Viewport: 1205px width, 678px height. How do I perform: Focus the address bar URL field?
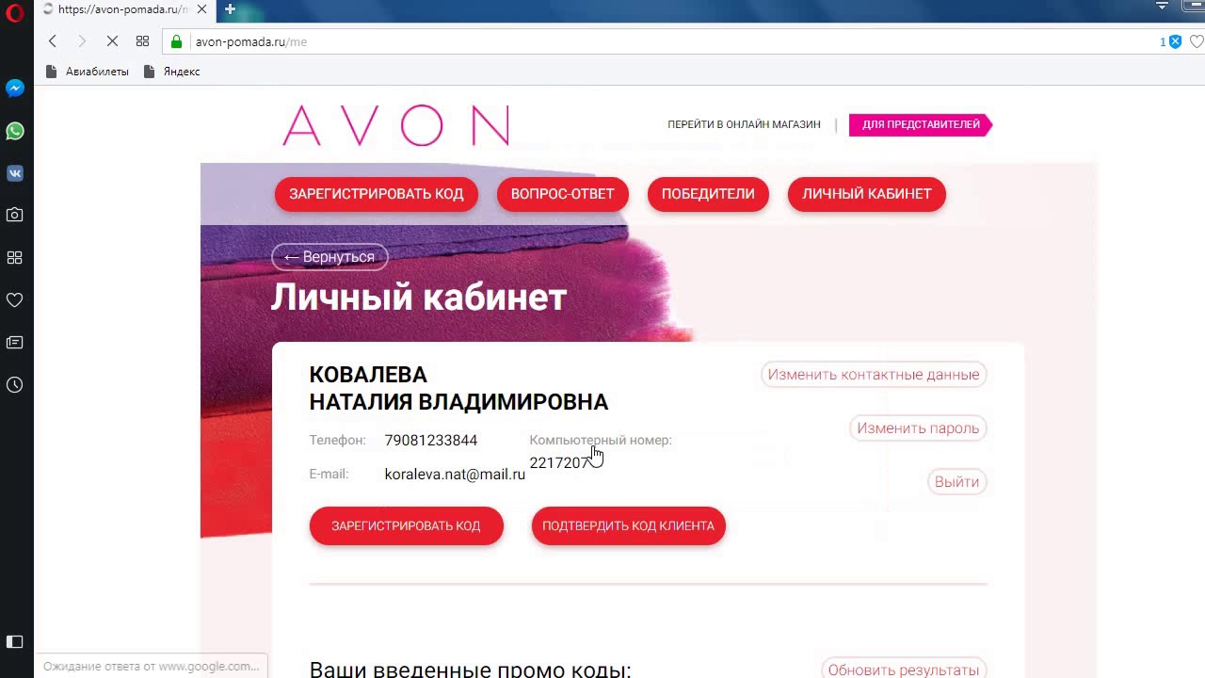(659, 41)
